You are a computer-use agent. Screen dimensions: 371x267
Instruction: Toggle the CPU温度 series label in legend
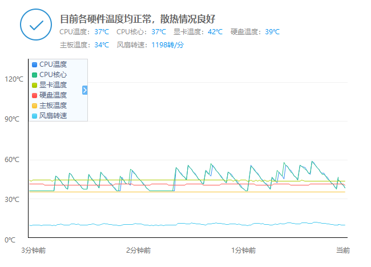53,64
